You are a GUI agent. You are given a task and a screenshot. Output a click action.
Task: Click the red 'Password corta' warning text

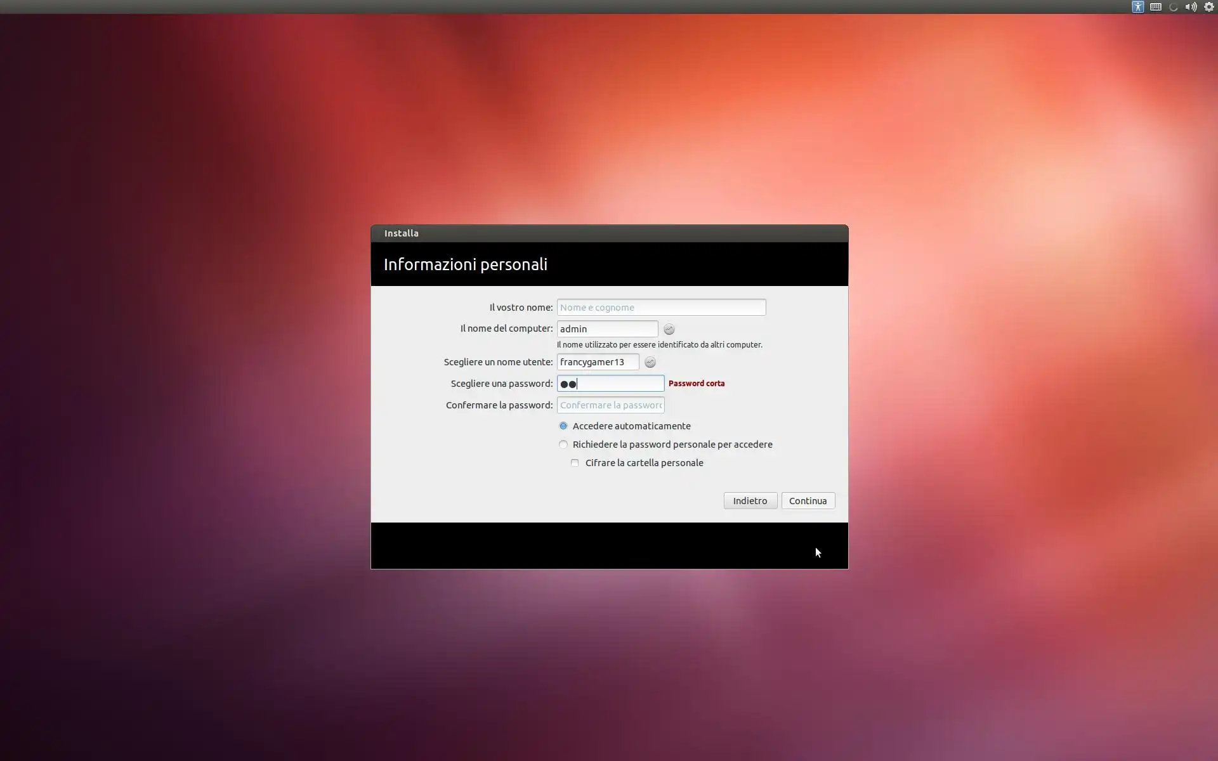coord(696,384)
